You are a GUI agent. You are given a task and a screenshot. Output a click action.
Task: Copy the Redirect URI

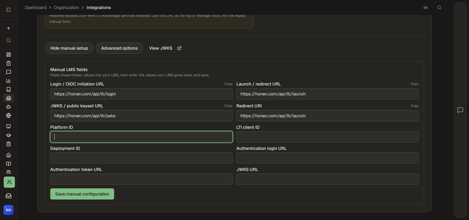pos(415,106)
